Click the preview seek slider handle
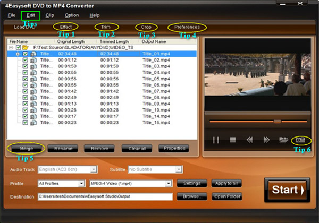The height and width of the screenshot is (223, 319). click(x=278, y=122)
